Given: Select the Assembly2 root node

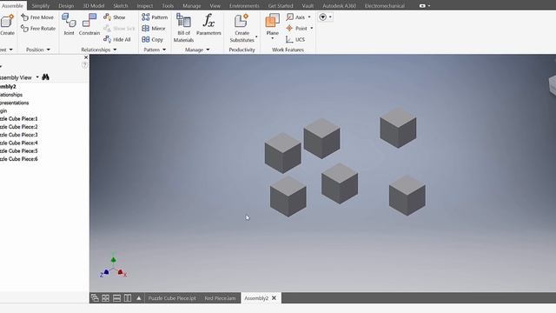Looking at the screenshot, I should (x=8, y=87).
